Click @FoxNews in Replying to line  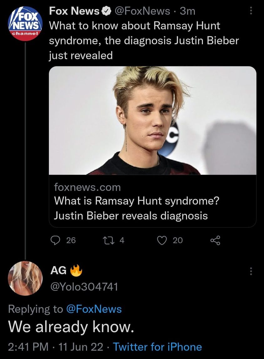coord(94,309)
